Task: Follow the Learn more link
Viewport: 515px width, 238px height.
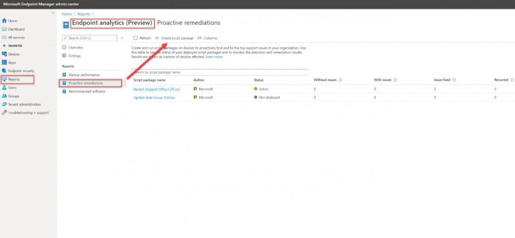Action: (214, 57)
